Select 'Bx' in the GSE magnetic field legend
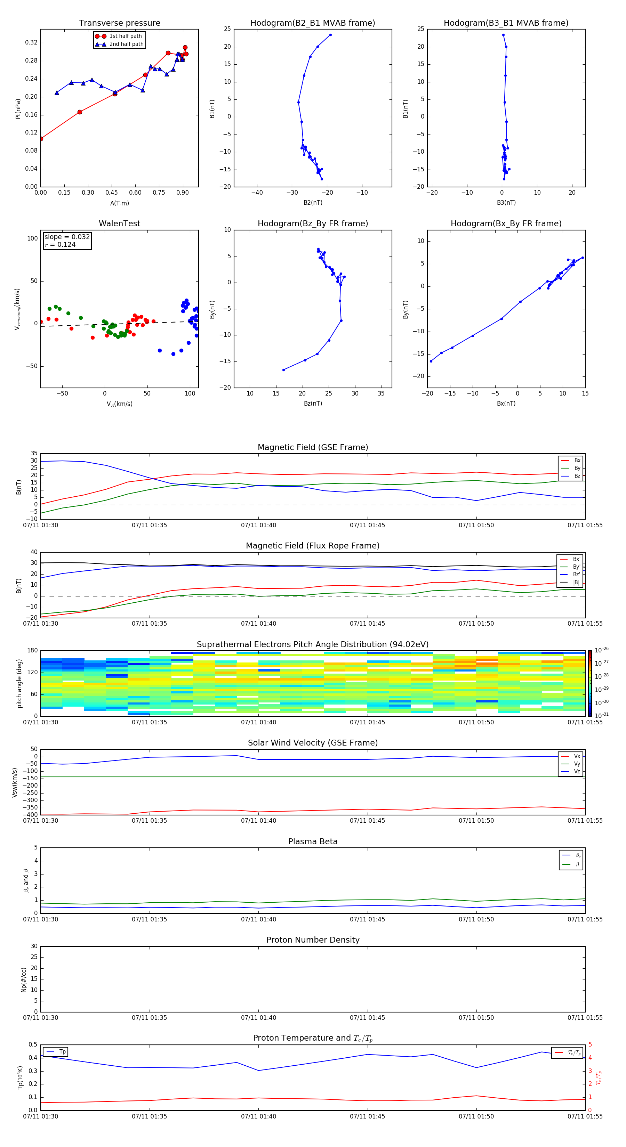 571,461
